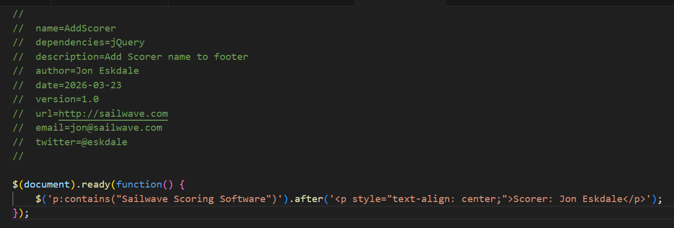The image size is (674, 228).
Task: Click the active editor tab strip
Action: point(399,3)
